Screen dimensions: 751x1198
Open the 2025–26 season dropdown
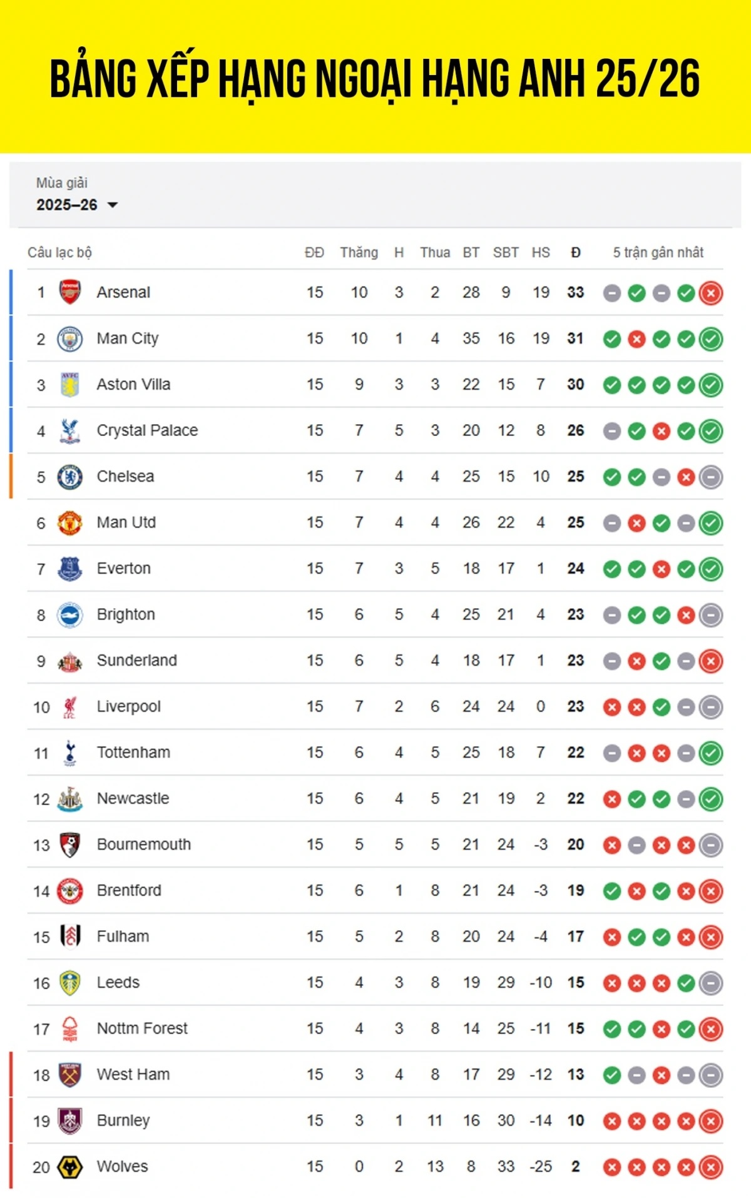[77, 205]
